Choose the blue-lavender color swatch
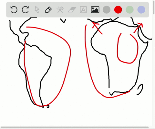The width and height of the screenshot is (155, 129). click(141, 10)
